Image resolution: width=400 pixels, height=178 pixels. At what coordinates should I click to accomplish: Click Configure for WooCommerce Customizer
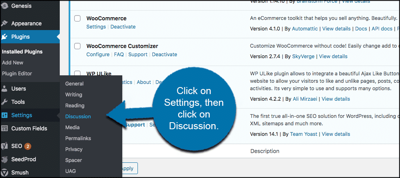tap(98, 55)
